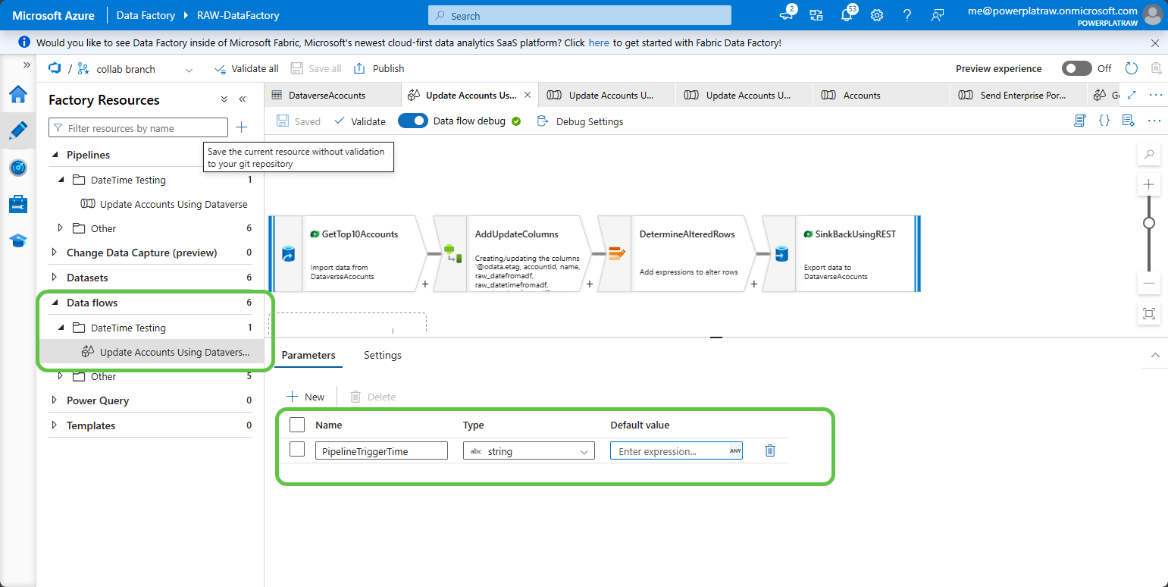Screen dimensions: 1168x587
Task: Expand the Templates section
Action: click(x=54, y=425)
